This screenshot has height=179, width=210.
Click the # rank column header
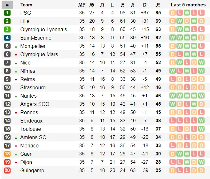point(7,5)
